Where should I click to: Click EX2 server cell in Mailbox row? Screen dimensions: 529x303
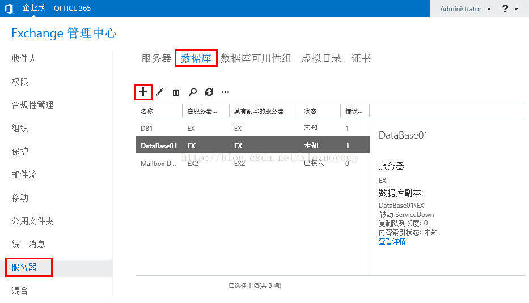point(193,164)
